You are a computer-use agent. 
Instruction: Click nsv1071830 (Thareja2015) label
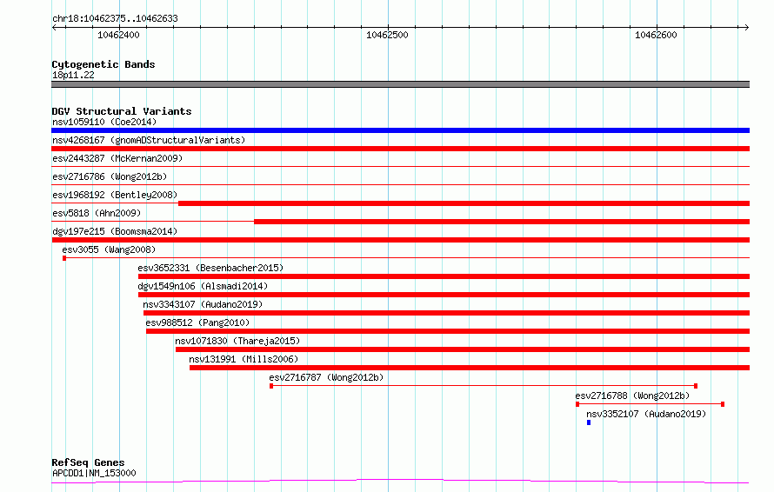[237, 341]
